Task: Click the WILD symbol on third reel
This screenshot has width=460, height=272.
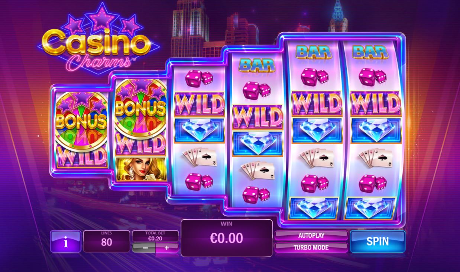Action: click(200, 104)
